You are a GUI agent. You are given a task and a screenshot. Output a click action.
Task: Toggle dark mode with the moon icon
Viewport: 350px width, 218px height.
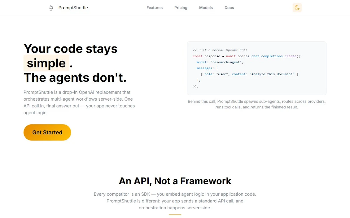point(297,8)
